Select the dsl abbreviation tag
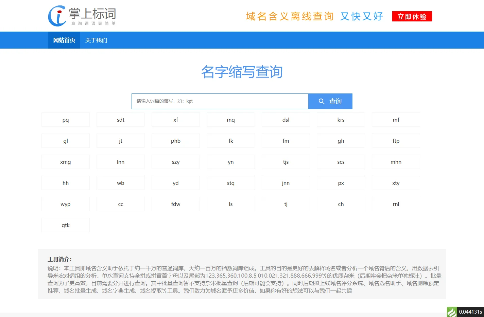Screen dimensions: 484x317 286,120
